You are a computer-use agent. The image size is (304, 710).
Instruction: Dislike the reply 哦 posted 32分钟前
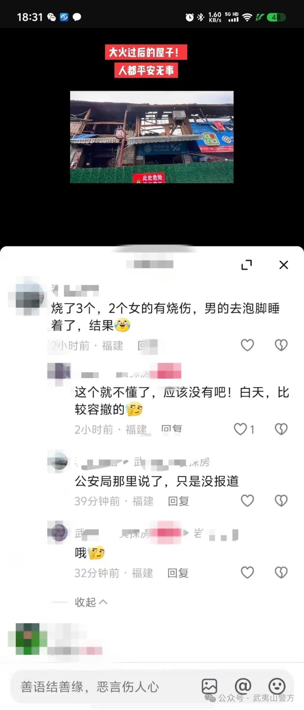[x=281, y=573]
